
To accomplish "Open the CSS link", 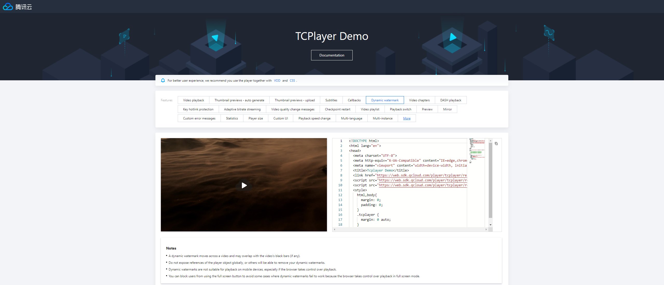I will click(x=292, y=81).
